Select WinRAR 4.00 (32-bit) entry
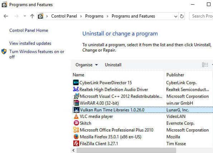 point(99,103)
